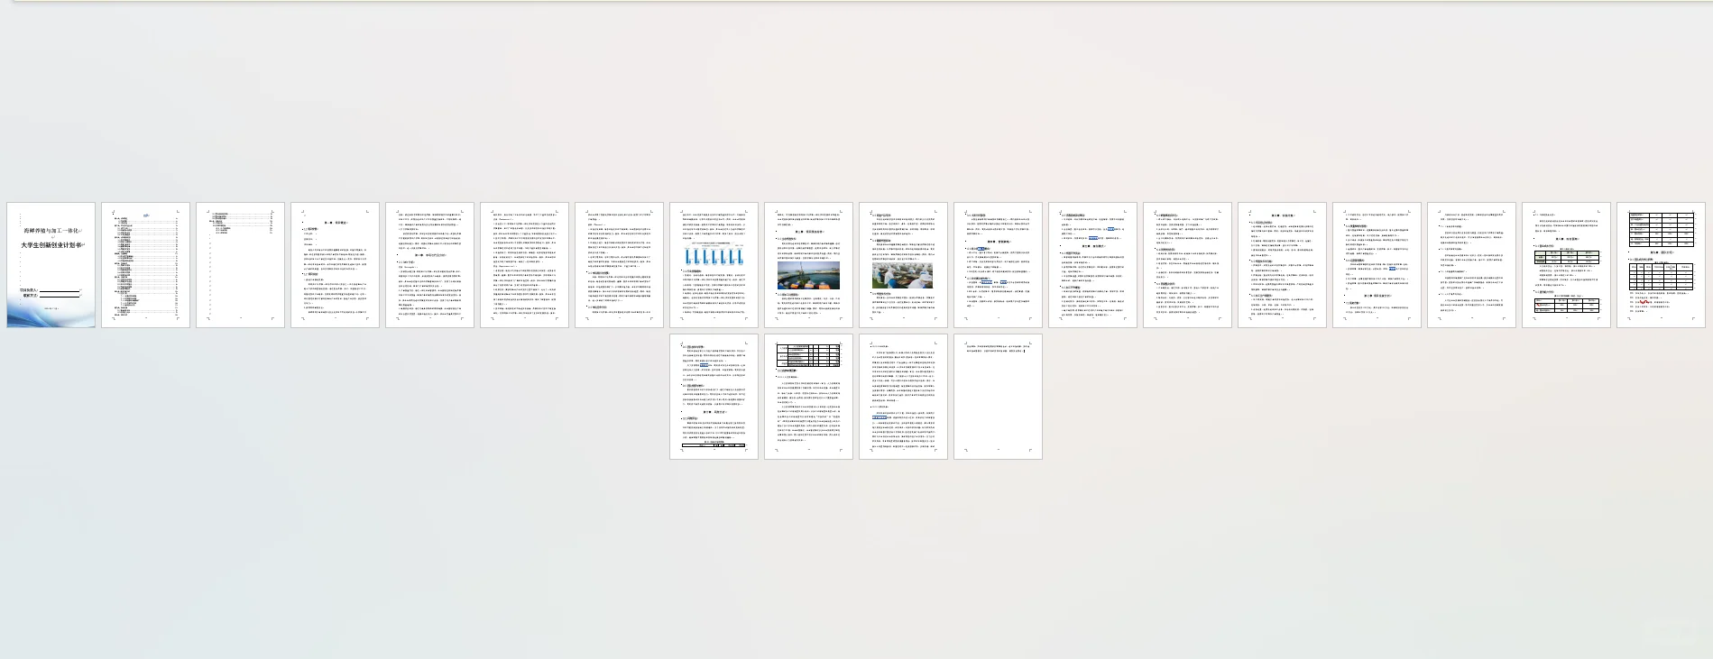Select the page 11 thumbnail
The image size is (1713, 659).
point(999,265)
